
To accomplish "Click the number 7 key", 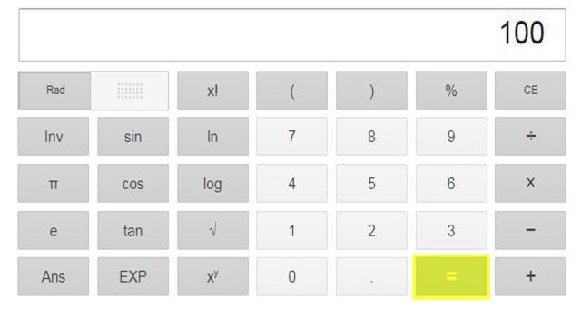I will (292, 137).
